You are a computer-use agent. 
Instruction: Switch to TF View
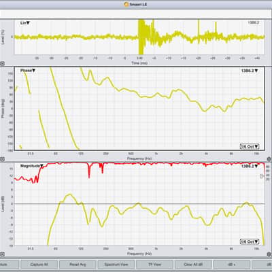pos(154,265)
